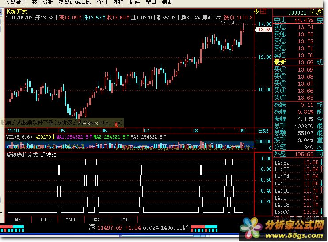Image resolution: width=328 pixels, height=242 pixels.
Task: Click the 15:00 tick trade at 13.69
Action: tap(298, 212)
